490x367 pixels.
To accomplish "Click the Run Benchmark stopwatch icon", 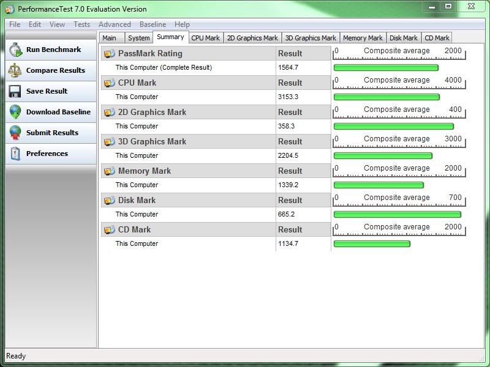I will (15, 50).
